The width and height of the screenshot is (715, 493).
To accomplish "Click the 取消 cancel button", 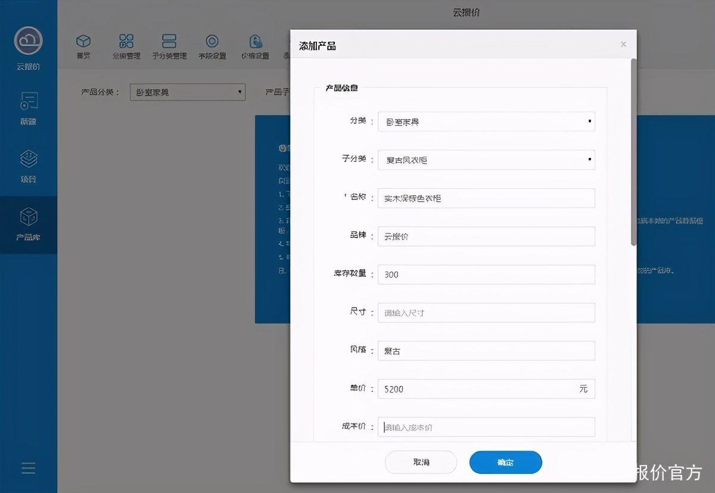I will [421, 462].
